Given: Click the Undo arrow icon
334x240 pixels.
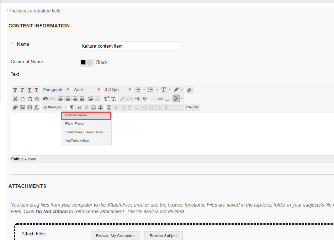Looking at the screenshot, I should click(45, 99).
